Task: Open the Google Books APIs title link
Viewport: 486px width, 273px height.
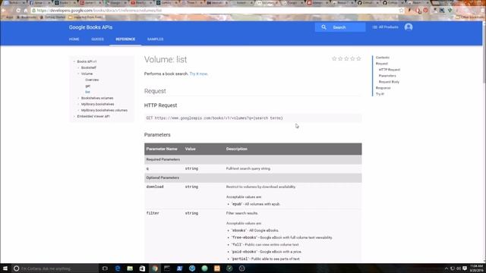Action: tap(90, 27)
